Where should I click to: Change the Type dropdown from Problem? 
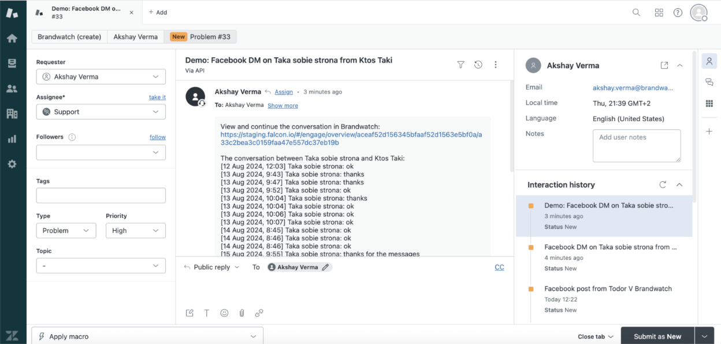[x=66, y=231]
